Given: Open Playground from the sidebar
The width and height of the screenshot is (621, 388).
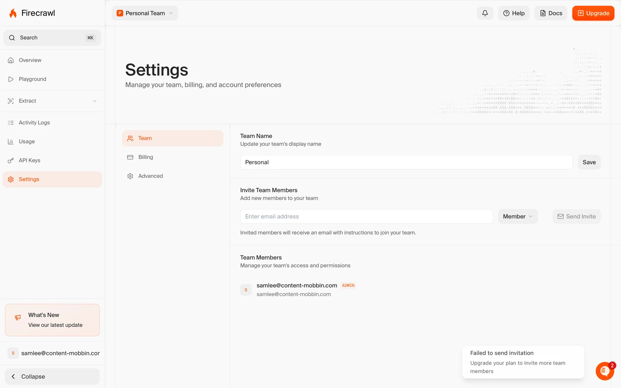Looking at the screenshot, I should pos(32,79).
